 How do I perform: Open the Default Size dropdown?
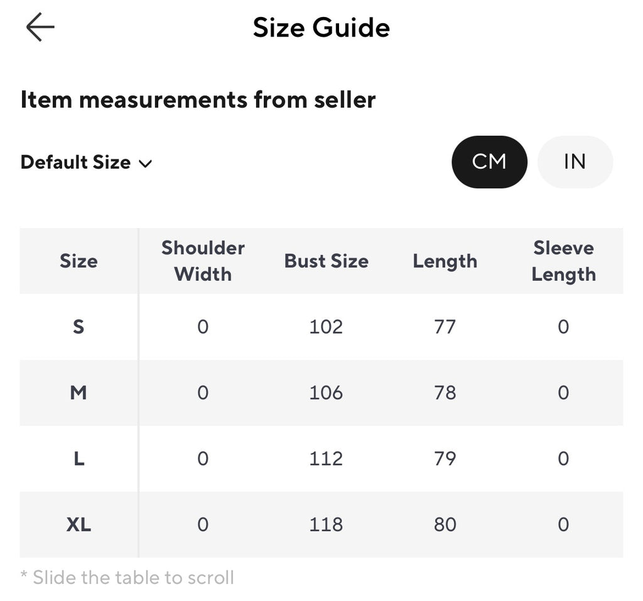pos(87,162)
